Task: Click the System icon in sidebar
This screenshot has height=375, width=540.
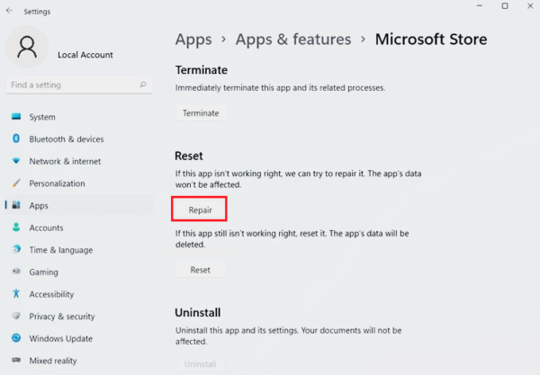Action: [x=16, y=117]
